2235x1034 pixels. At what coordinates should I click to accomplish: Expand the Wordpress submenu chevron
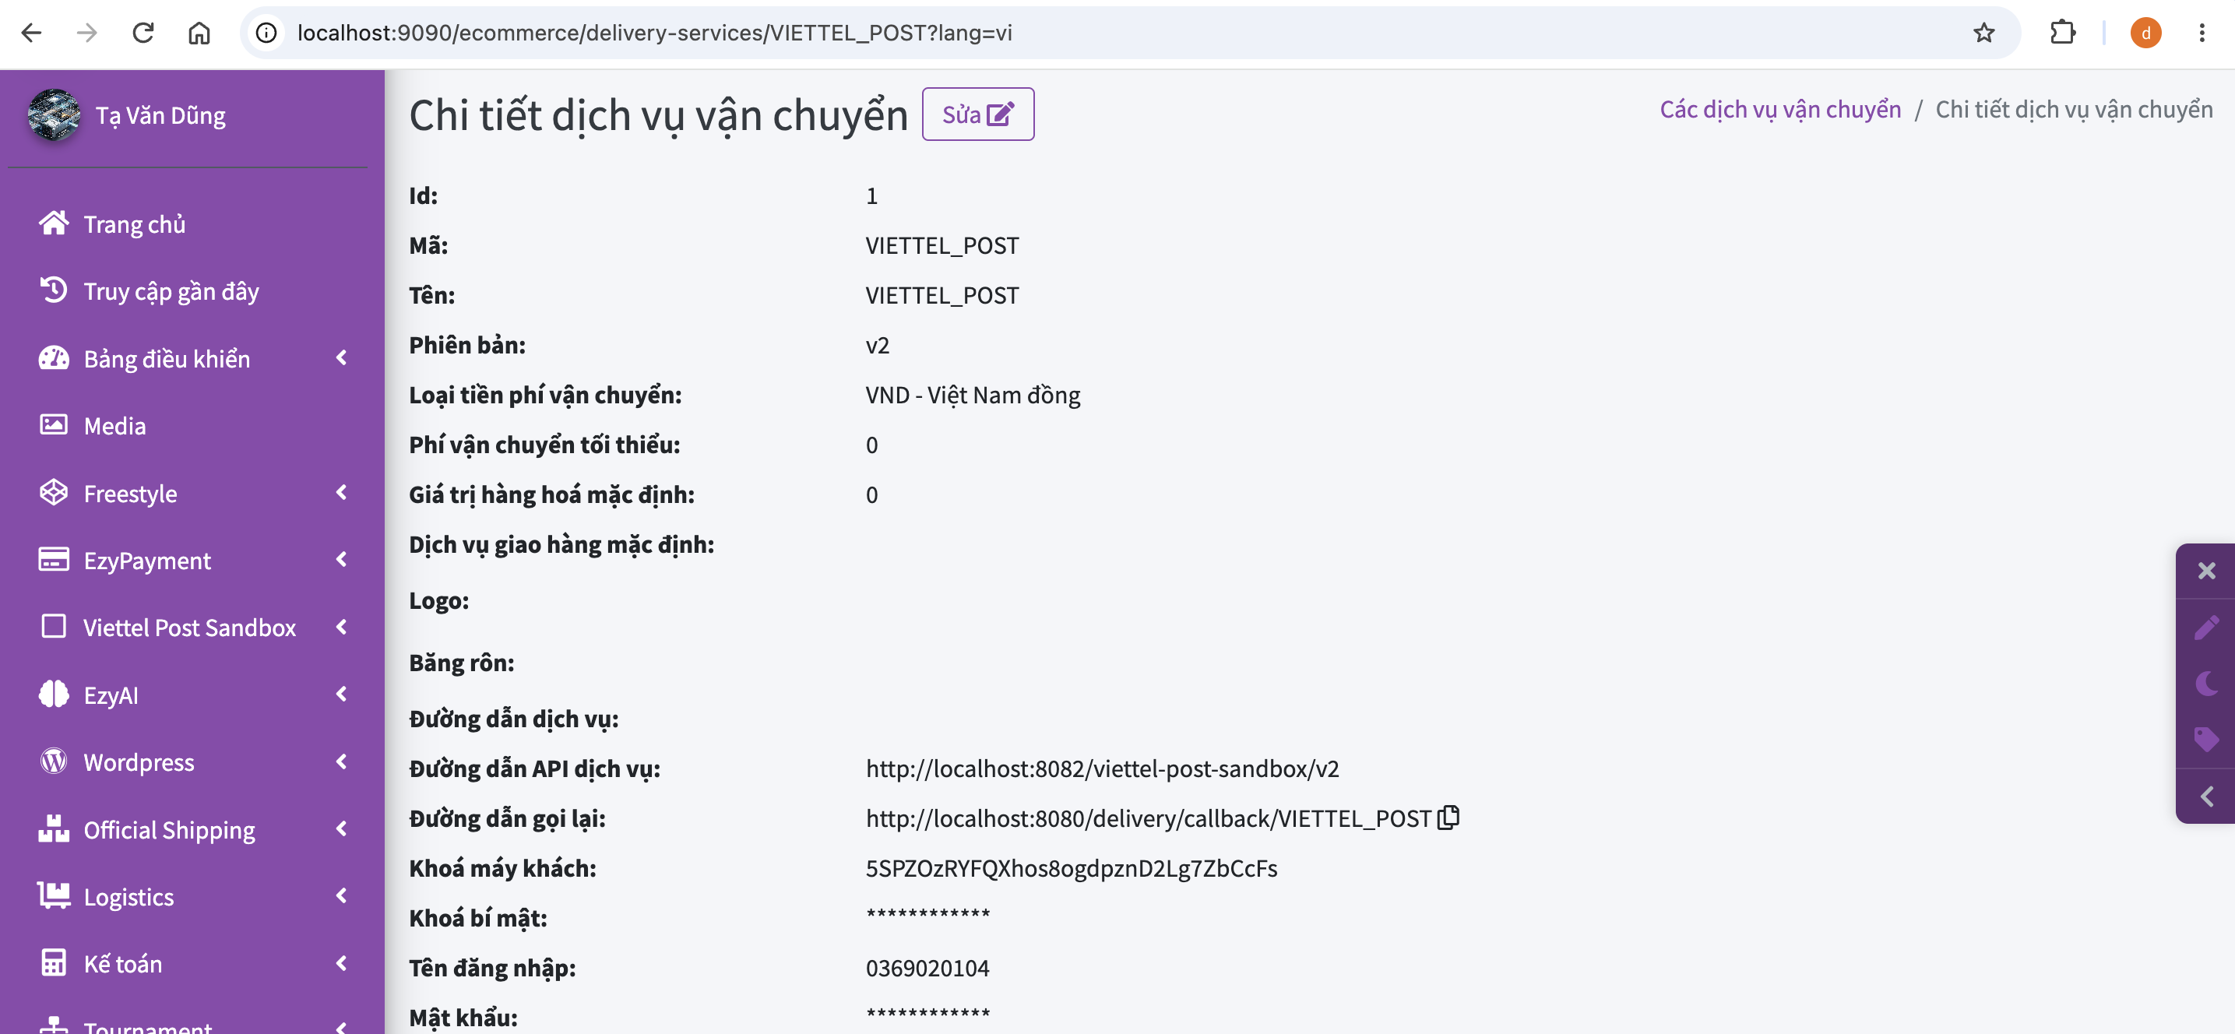click(x=342, y=761)
